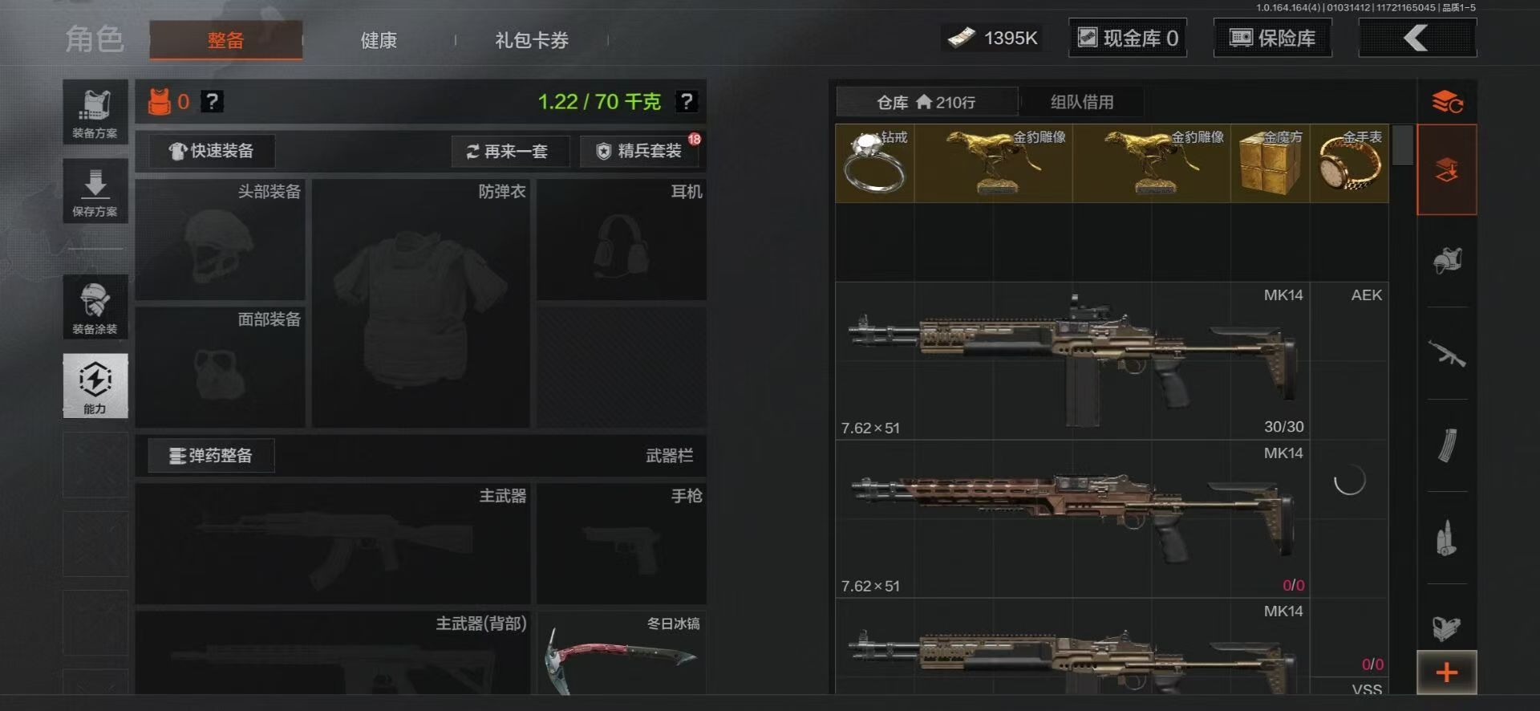Open the 装备方案 loadout icon
This screenshot has height=711, width=1540.
95,112
